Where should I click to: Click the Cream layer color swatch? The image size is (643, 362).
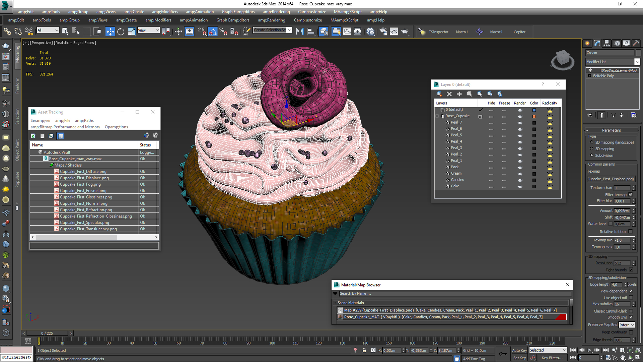(534, 174)
